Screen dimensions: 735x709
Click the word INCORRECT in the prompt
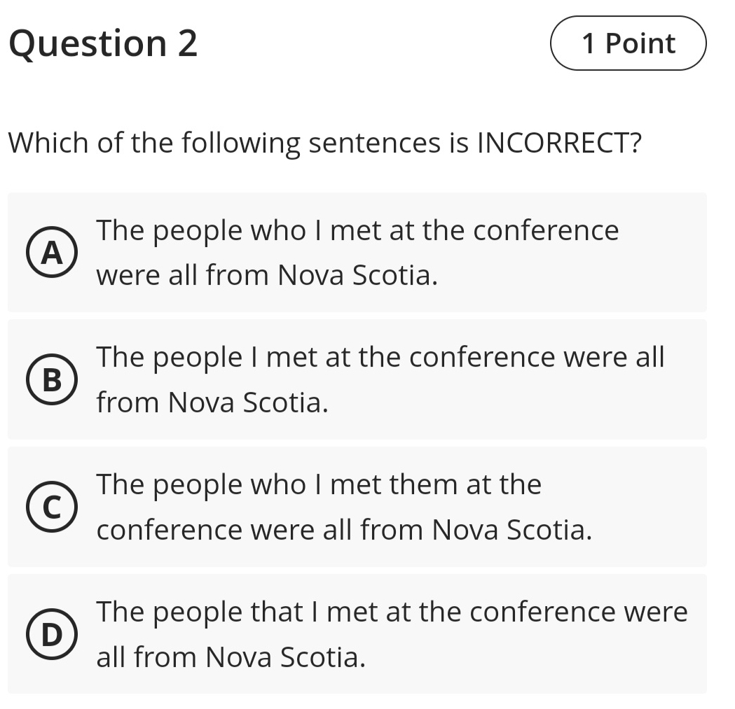552,143
